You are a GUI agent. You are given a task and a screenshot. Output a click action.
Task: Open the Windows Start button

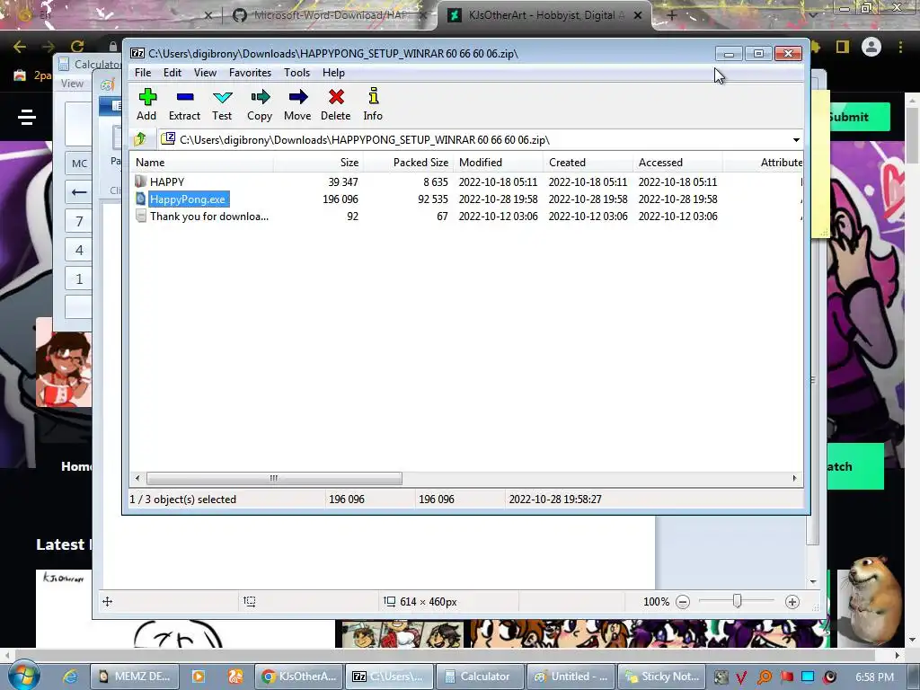pyautogui.click(x=24, y=676)
